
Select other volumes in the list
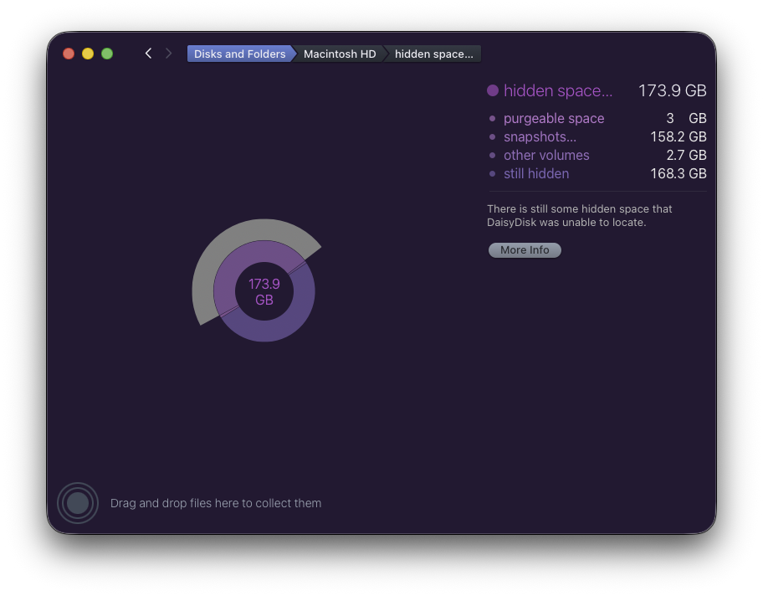545,156
